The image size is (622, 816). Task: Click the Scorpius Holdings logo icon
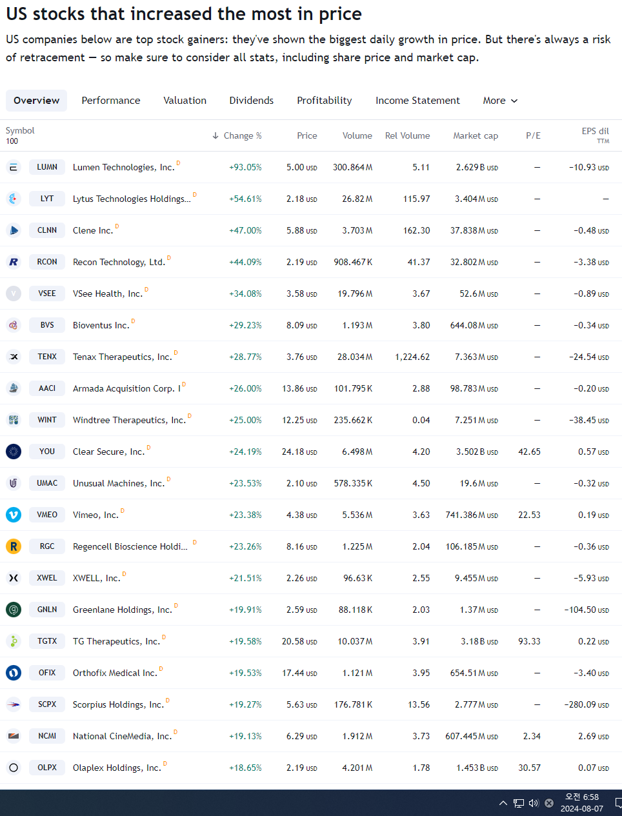(14, 704)
